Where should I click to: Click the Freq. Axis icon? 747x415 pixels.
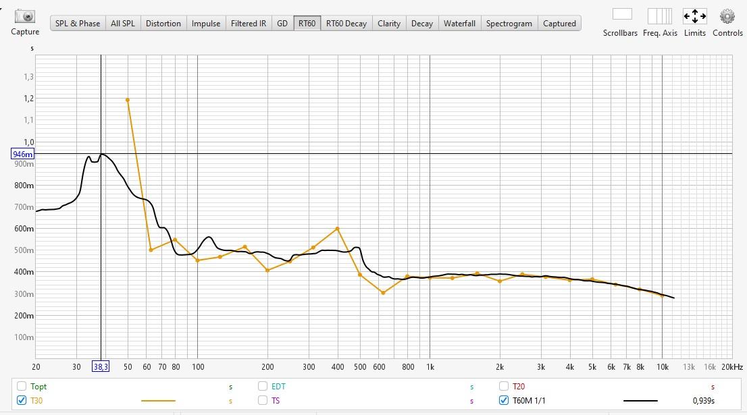[659, 16]
